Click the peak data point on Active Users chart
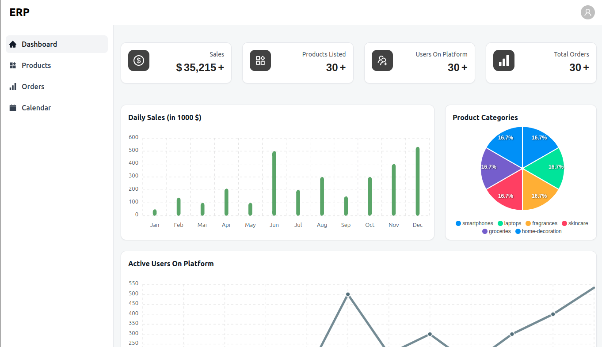 coord(348,294)
